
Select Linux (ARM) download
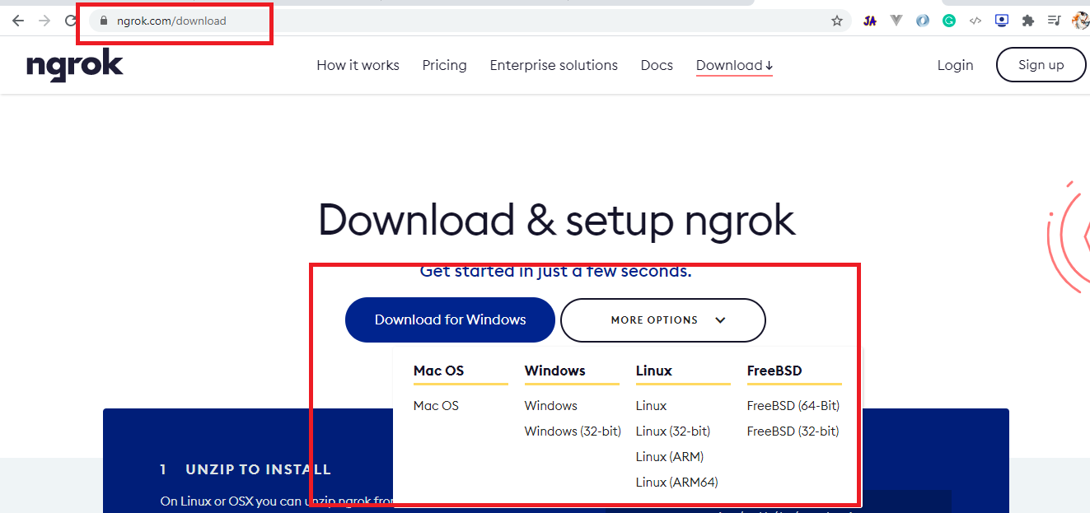[670, 456]
